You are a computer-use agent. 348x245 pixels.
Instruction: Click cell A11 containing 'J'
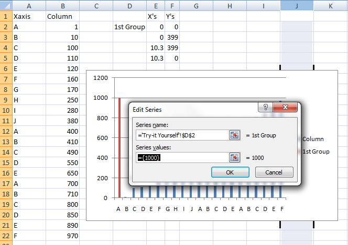(x=29, y=121)
